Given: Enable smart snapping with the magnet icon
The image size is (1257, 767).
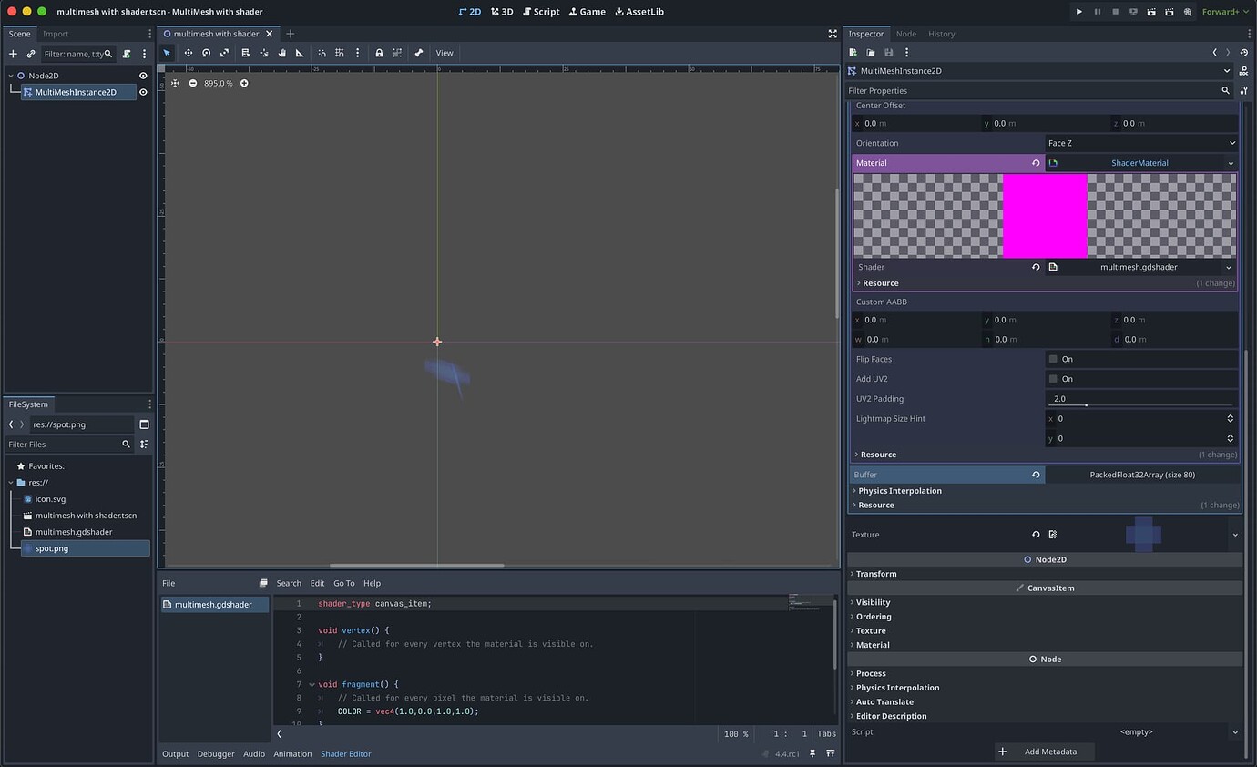Looking at the screenshot, I should (322, 53).
